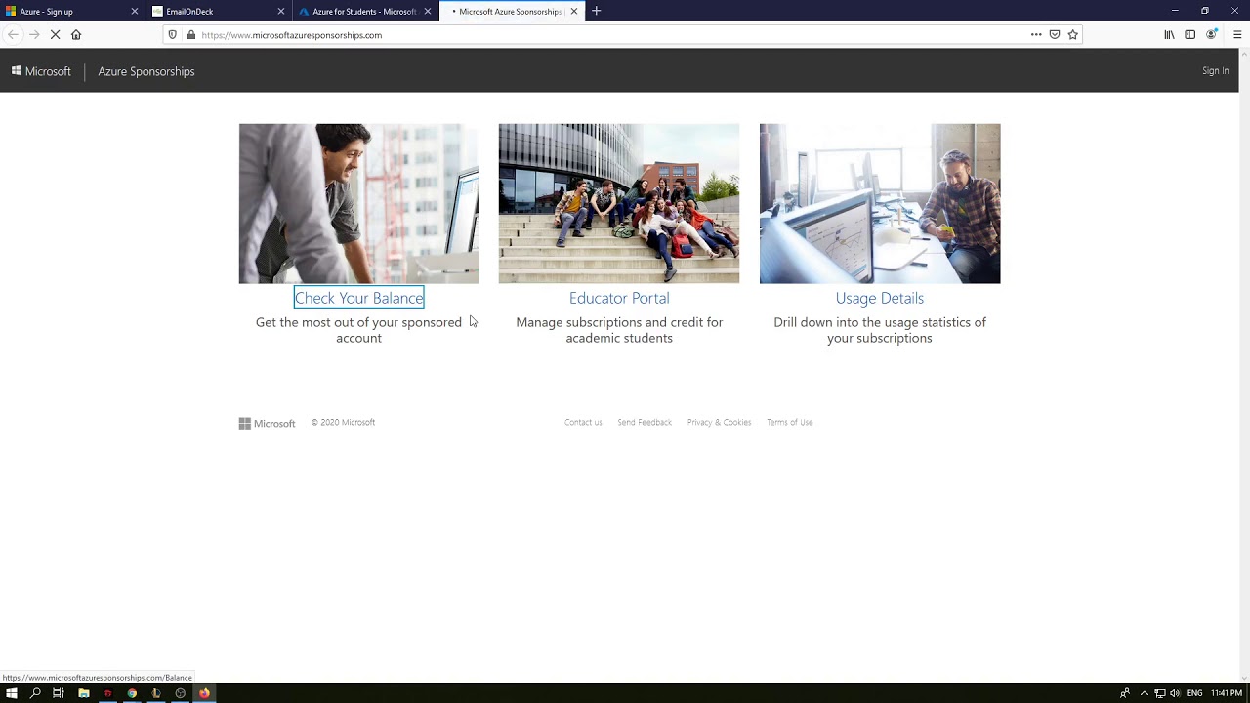Screen dimensions: 1250x703
Task: Close the Azure - Sign up tab
Action: pos(135,12)
